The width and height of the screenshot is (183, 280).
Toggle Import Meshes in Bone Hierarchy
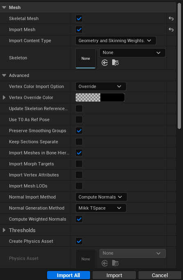[79, 153]
